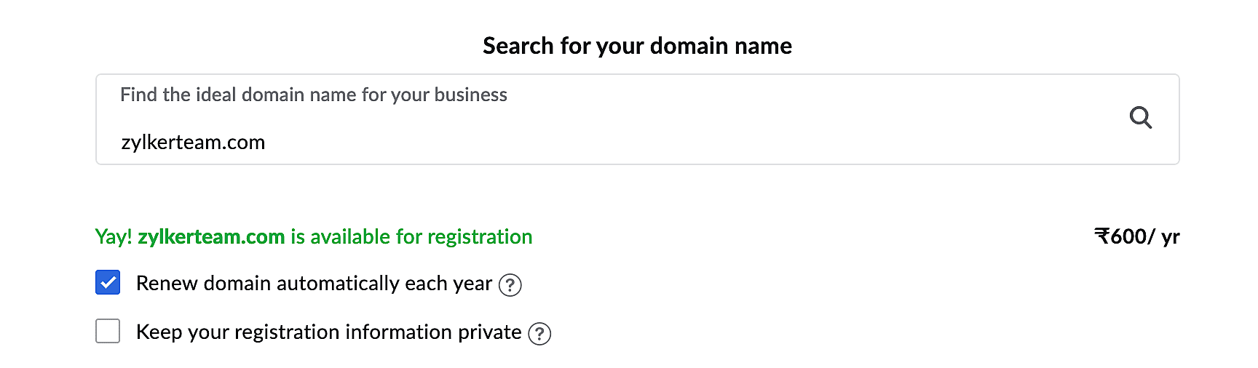Click bold zylkerteam.com in the availability message
The width and height of the screenshot is (1258, 368).
(211, 237)
